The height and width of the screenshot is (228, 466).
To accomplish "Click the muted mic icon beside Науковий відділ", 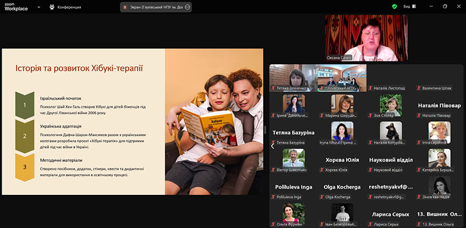I will click(370, 169).
